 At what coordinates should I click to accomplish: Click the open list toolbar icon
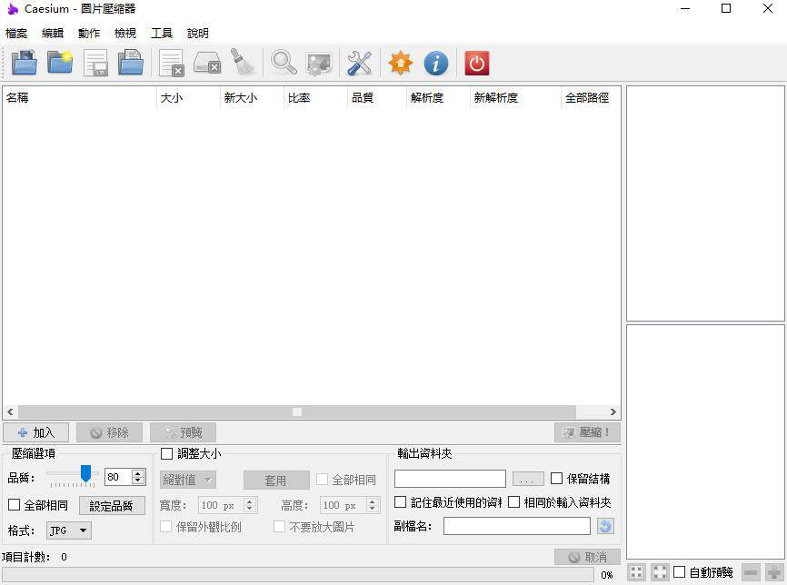click(x=131, y=64)
